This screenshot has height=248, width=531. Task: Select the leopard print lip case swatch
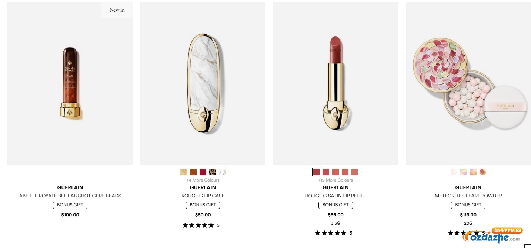(x=213, y=172)
